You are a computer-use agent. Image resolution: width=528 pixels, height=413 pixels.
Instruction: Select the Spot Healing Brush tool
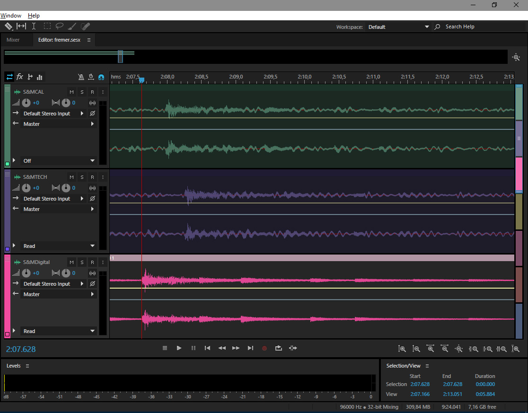coord(85,26)
